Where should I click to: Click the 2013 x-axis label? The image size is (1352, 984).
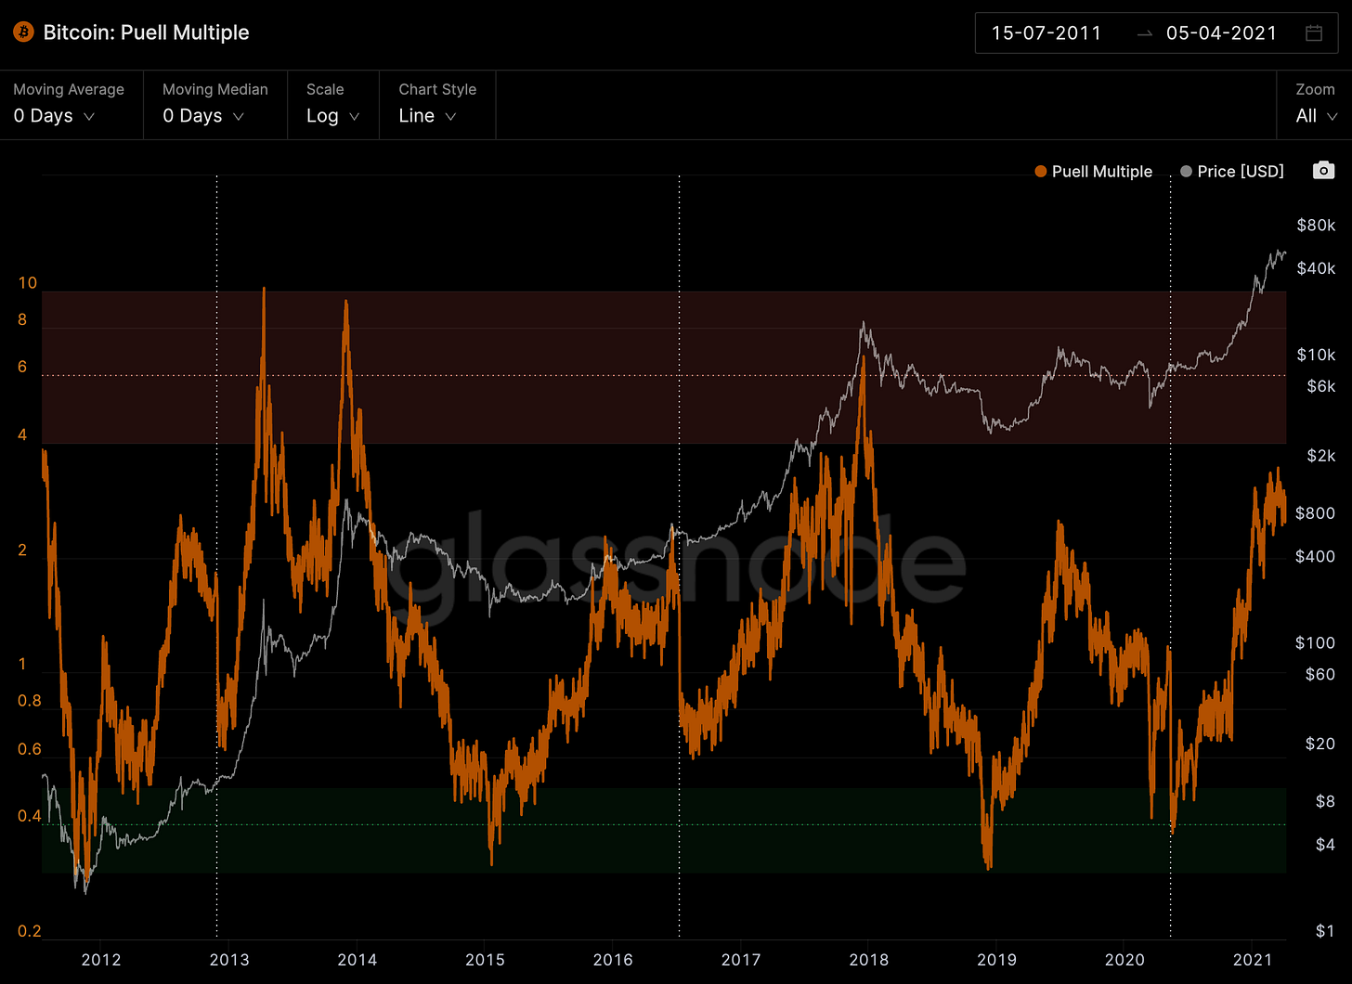coord(229,959)
